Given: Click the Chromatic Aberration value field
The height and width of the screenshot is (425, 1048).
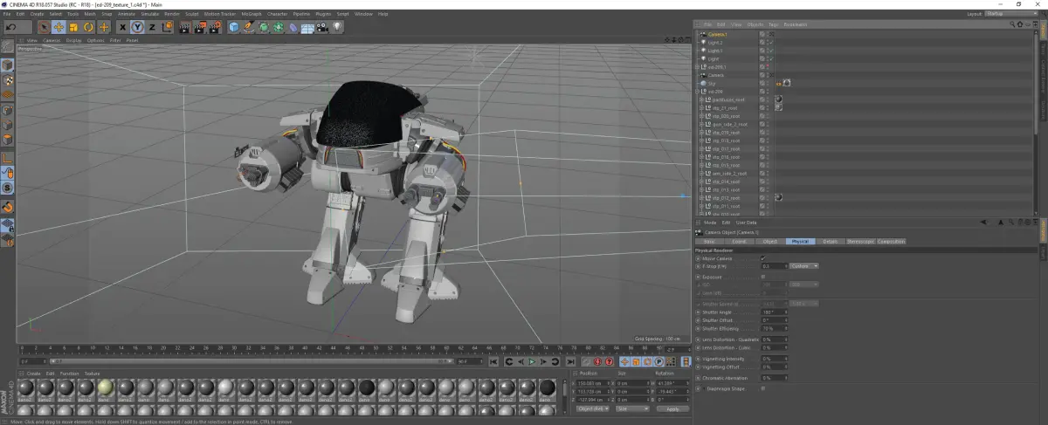Looking at the screenshot, I should click(x=774, y=378).
